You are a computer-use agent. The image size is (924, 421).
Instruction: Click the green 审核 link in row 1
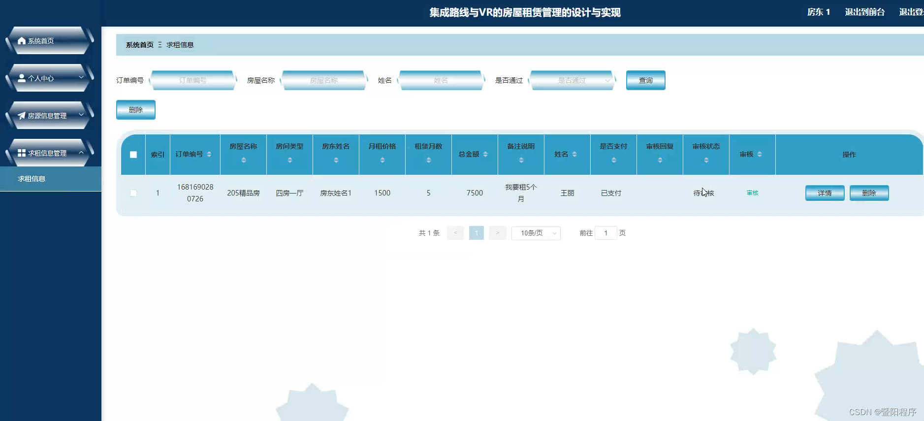click(753, 193)
